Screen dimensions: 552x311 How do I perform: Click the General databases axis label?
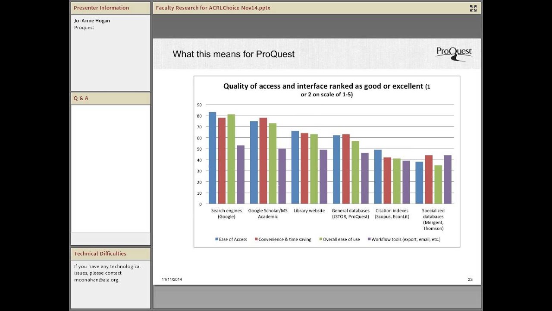351,214
